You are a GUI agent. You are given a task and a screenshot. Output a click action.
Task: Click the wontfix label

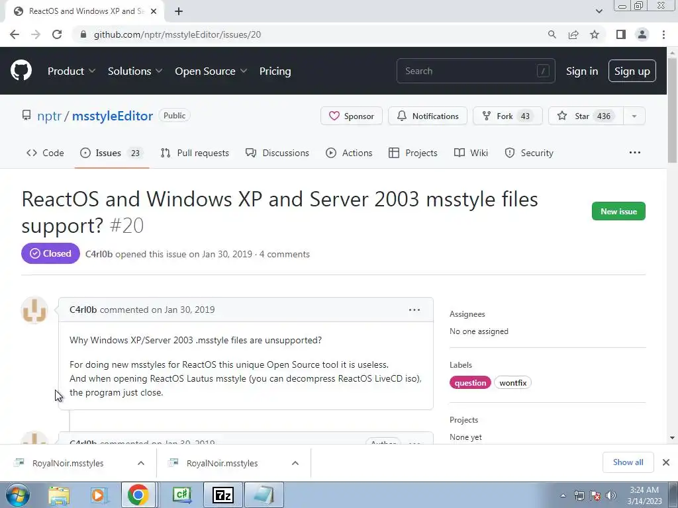click(513, 383)
